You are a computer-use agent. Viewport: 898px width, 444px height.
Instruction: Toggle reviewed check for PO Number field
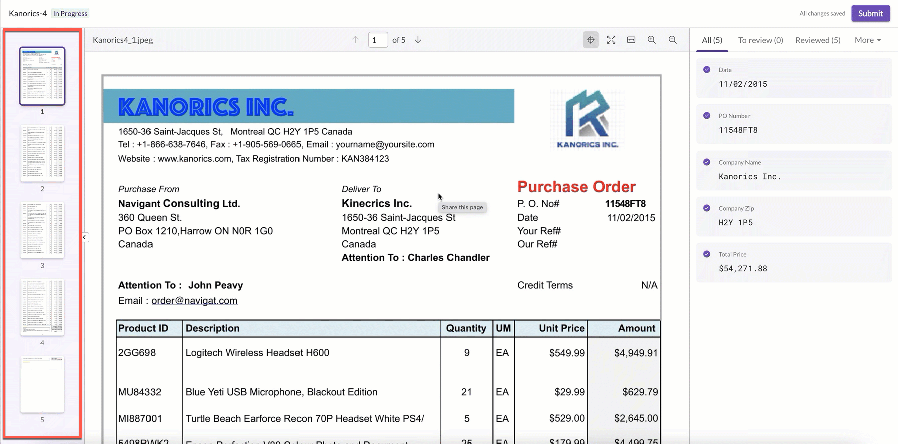(707, 116)
